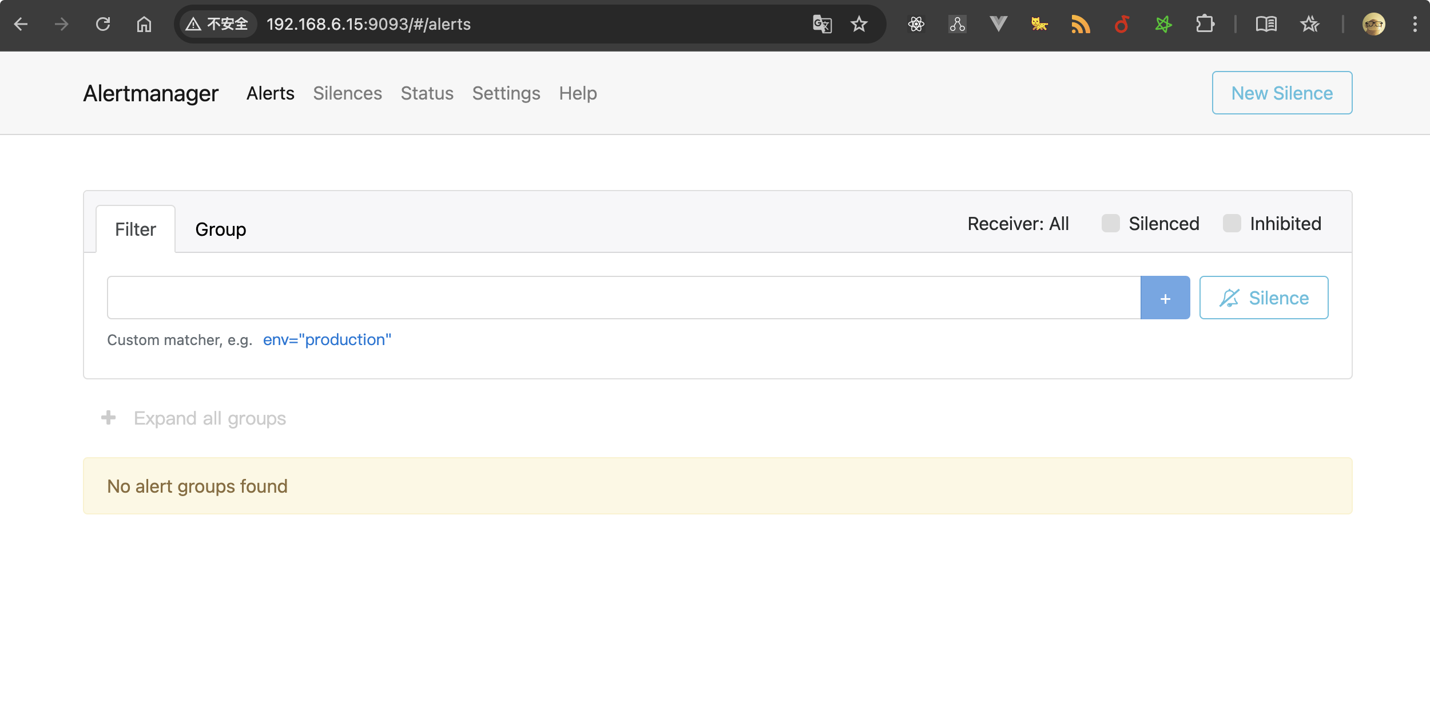Switch to the Group tab
This screenshot has width=1430, height=721.
(221, 229)
